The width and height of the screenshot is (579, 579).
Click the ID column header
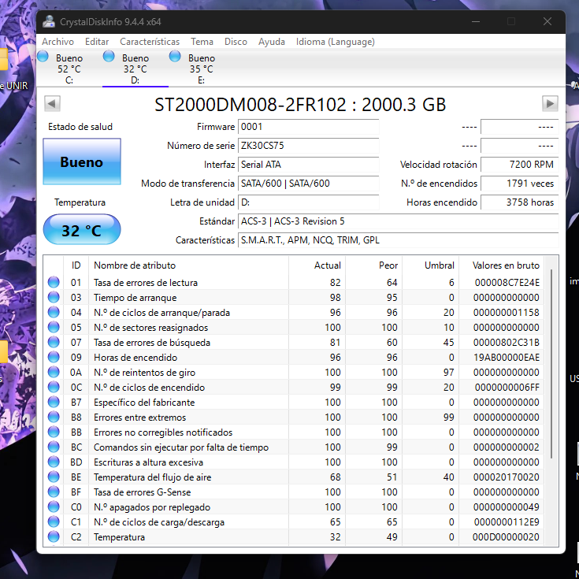click(x=76, y=265)
